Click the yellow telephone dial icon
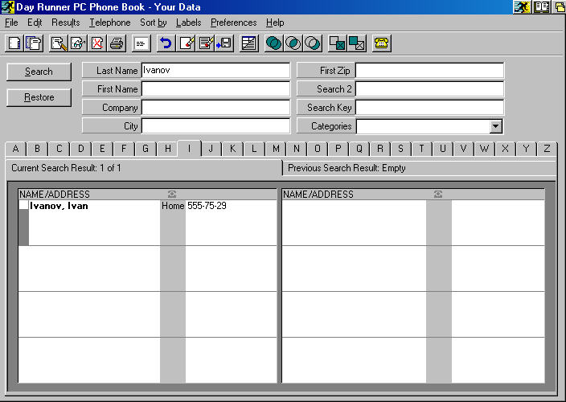This screenshot has height=402, width=566. [x=382, y=43]
